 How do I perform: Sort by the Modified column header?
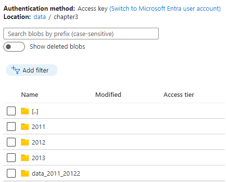108,94
